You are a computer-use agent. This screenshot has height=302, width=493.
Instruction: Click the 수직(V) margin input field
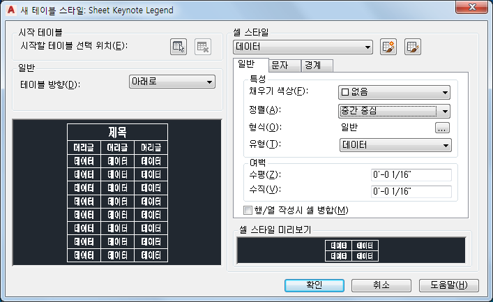[x=411, y=192]
